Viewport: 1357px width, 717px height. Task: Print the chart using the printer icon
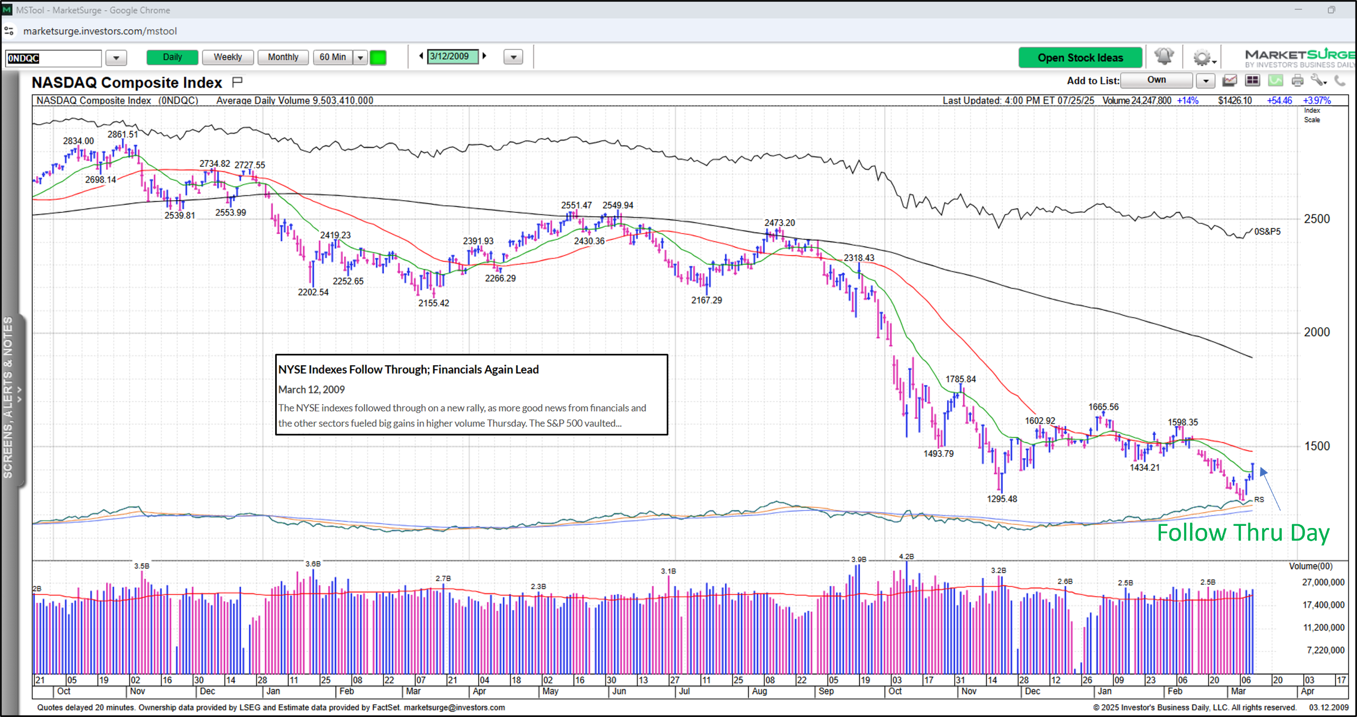point(1298,80)
